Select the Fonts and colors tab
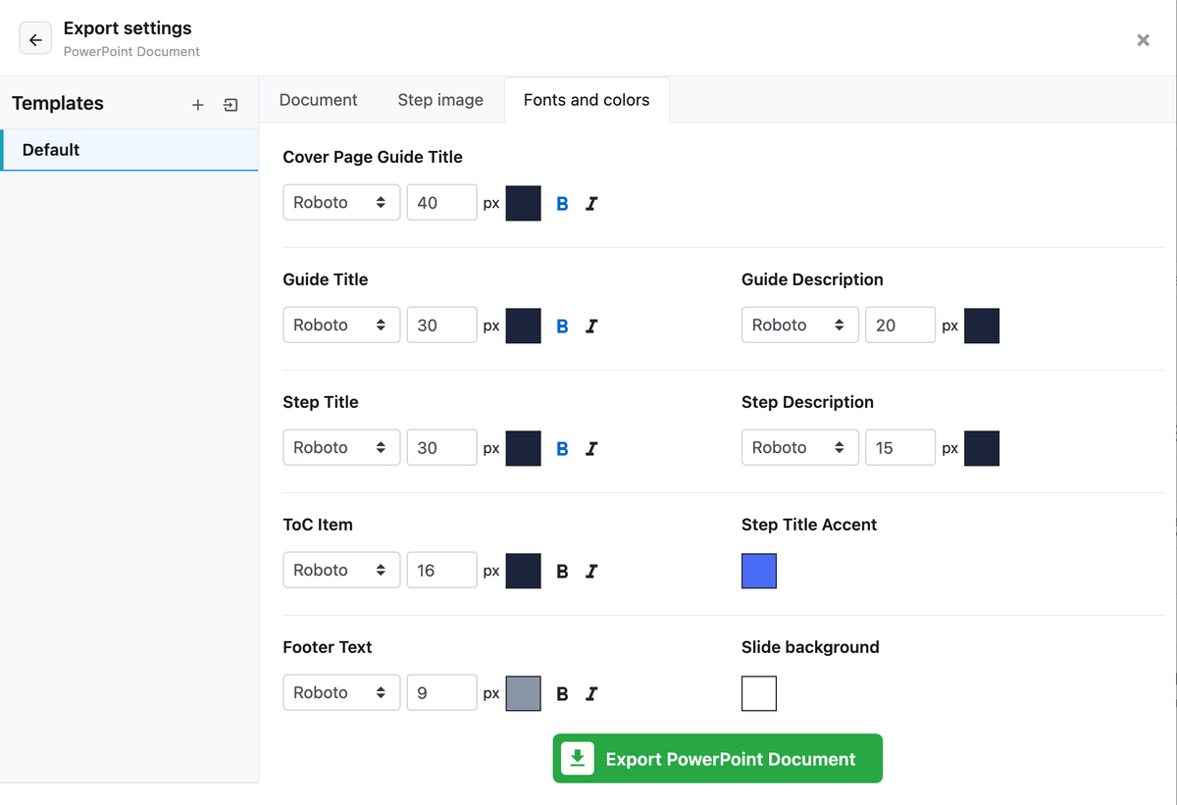The image size is (1177, 805). point(587,100)
